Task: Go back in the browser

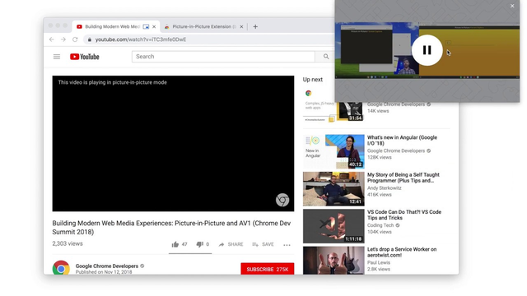Action: pos(52,39)
